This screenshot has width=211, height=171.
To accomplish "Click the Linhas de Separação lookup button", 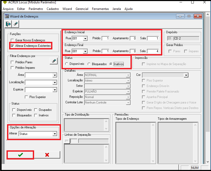I will click(67, 141).
